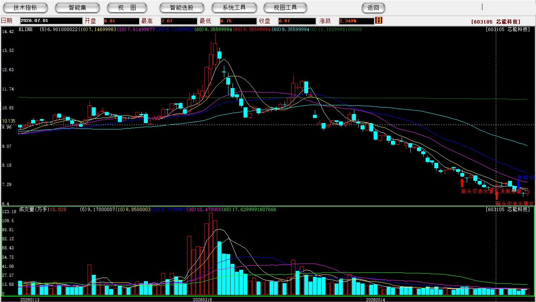Click the KLINE indicator label
This screenshot has height=302, width=536.
(26, 29)
